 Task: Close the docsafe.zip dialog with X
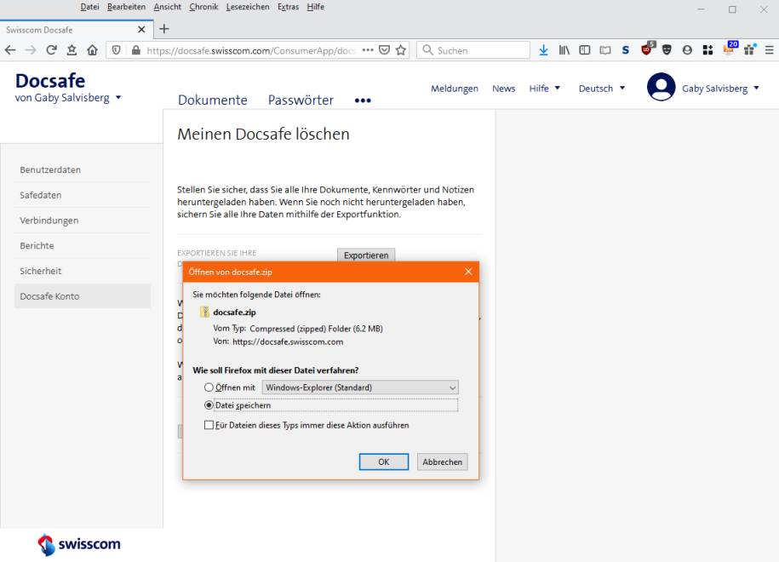468,272
